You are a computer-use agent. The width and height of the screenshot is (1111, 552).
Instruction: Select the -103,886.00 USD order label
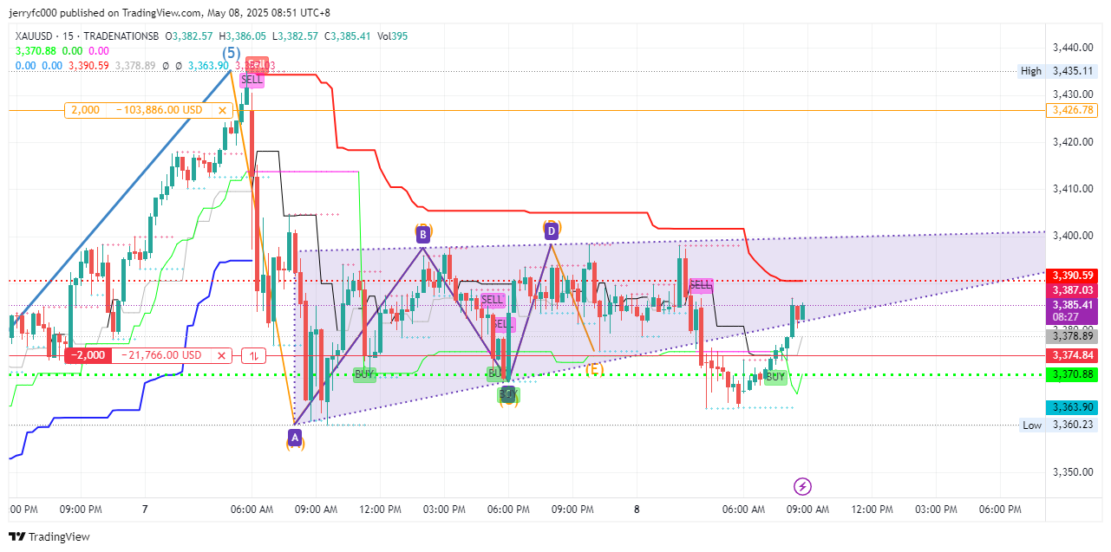[159, 110]
